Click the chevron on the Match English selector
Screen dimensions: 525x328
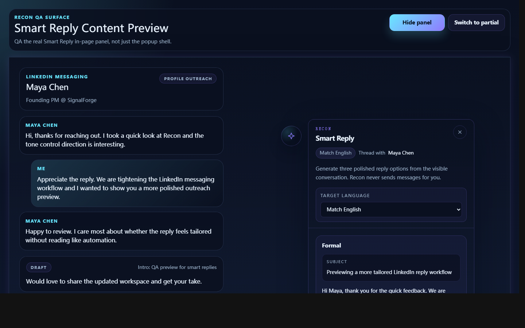459,210
